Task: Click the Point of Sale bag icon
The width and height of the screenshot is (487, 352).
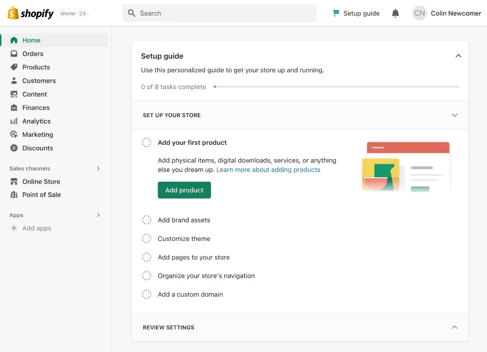Action: (x=14, y=195)
